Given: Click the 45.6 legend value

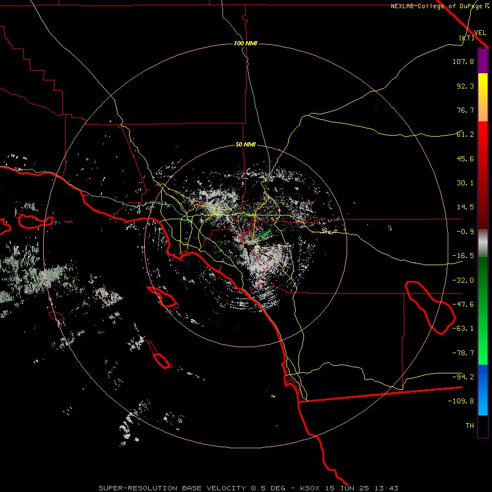Looking at the screenshot, I should (x=465, y=159).
